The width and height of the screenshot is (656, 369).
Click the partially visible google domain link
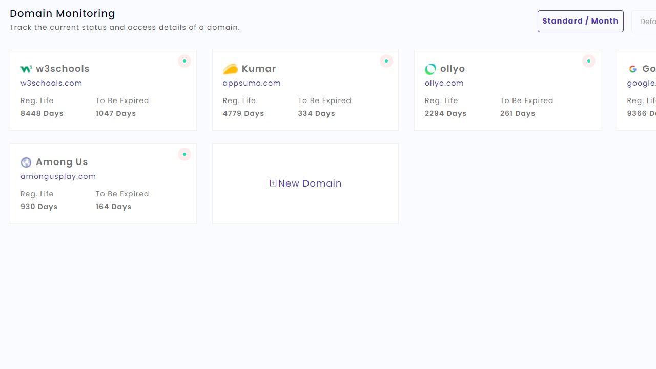pyautogui.click(x=641, y=83)
